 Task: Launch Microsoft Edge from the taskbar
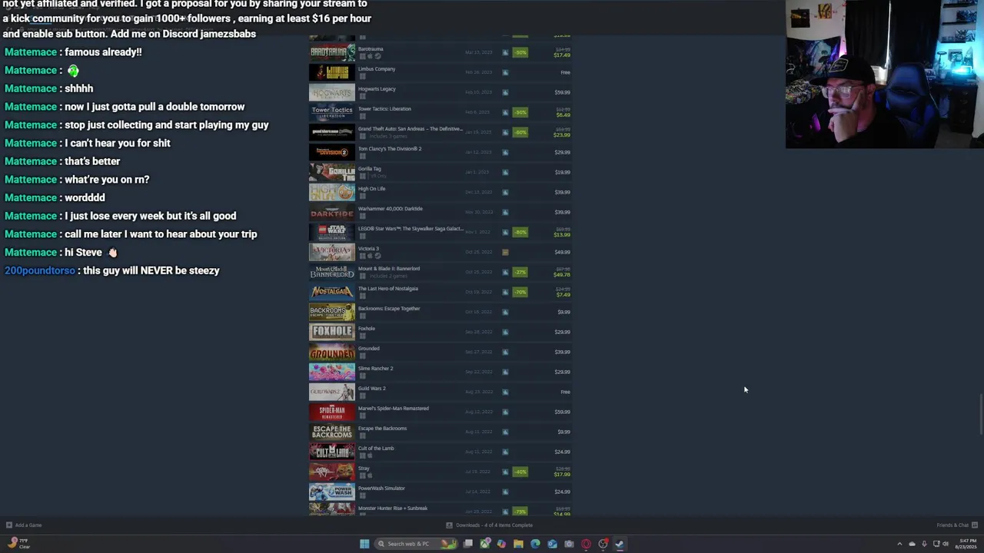pyautogui.click(x=535, y=544)
